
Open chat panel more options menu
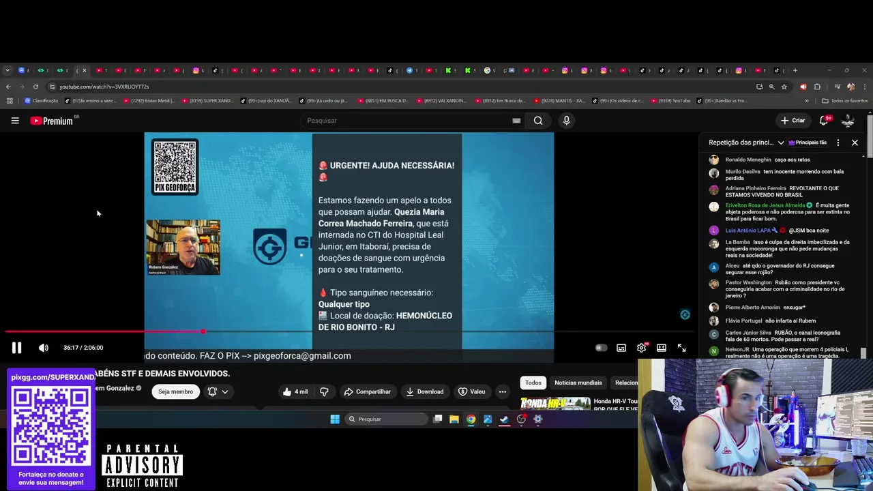point(838,143)
